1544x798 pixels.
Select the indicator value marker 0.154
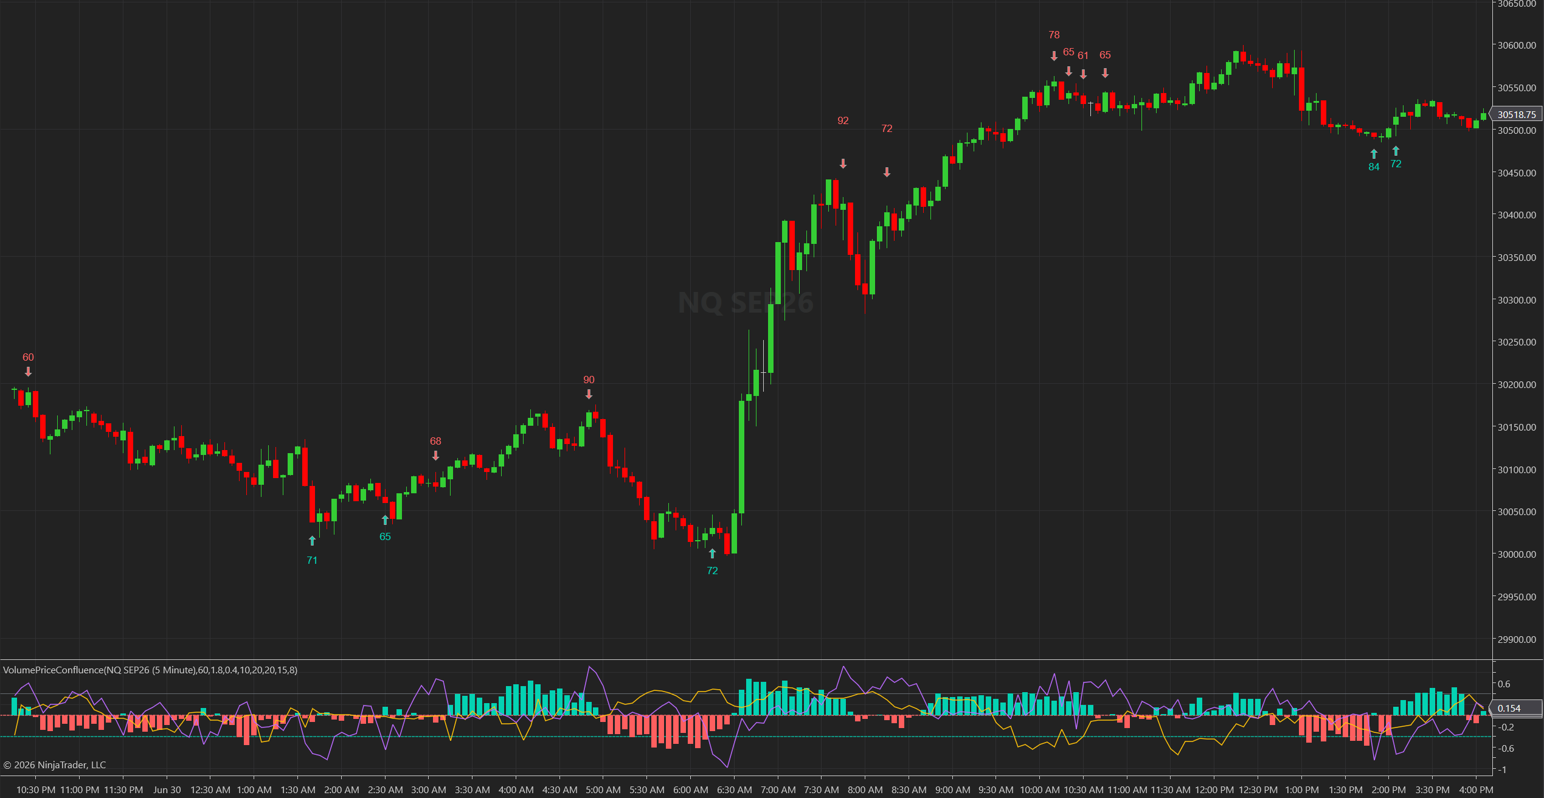coord(1517,708)
